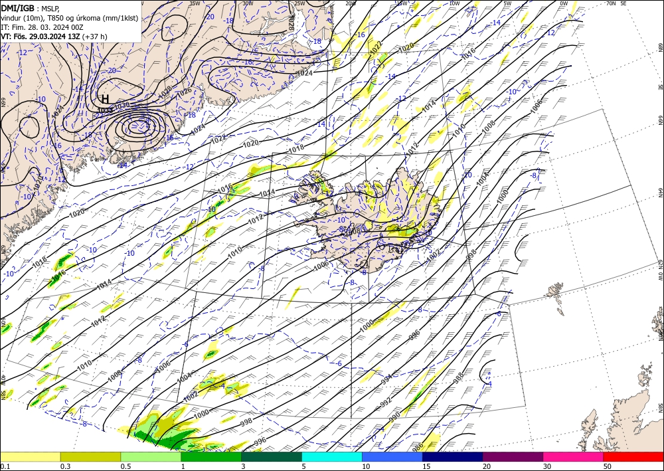
Task: Click the '1026' isobar label over Greenland
Action: tap(183, 92)
